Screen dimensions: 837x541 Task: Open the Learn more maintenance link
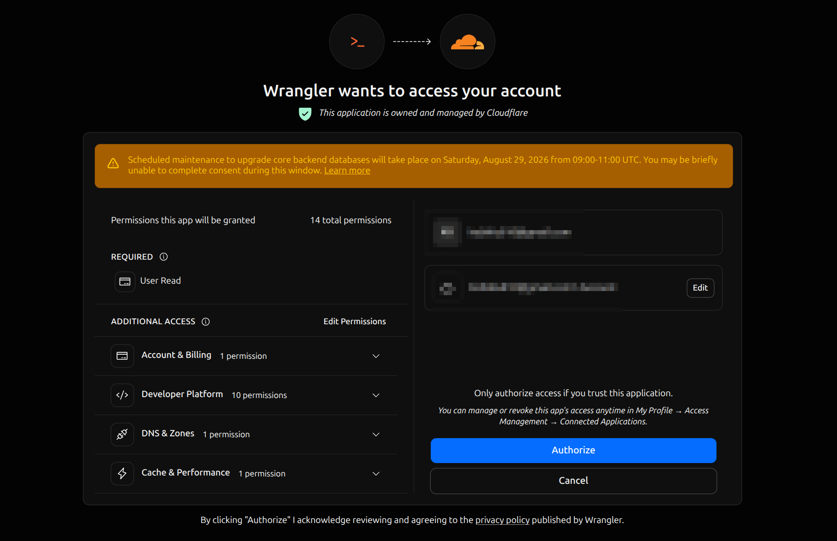[x=347, y=171]
